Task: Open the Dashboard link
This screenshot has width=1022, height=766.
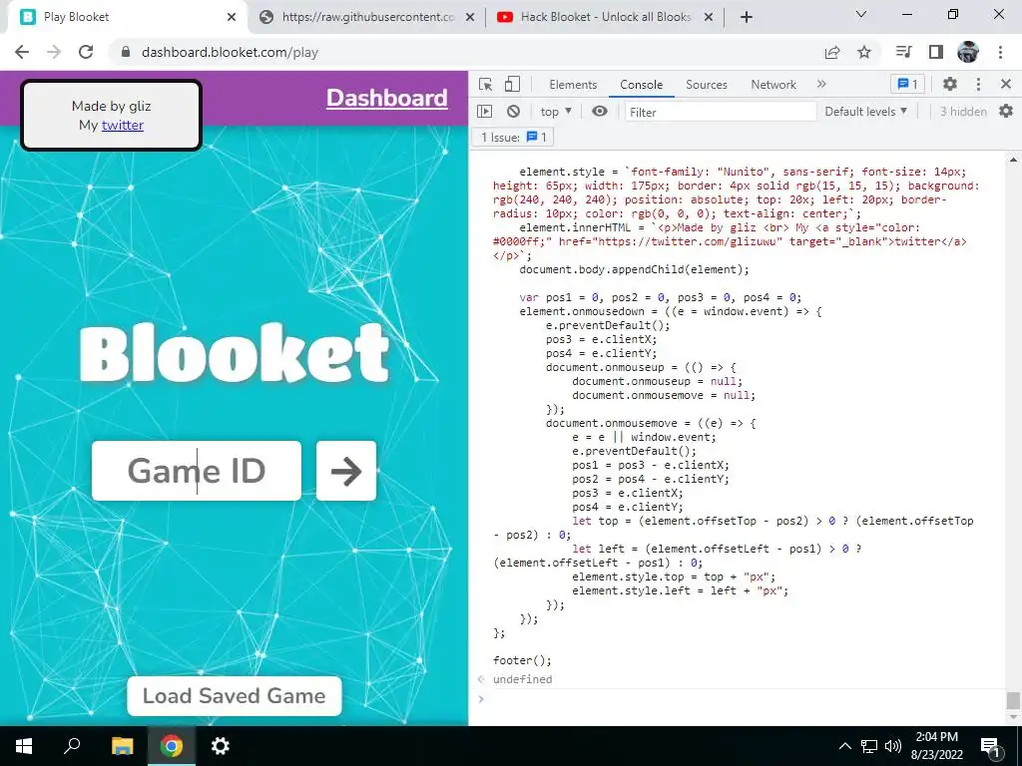Action: pyautogui.click(x=386, y=98)
